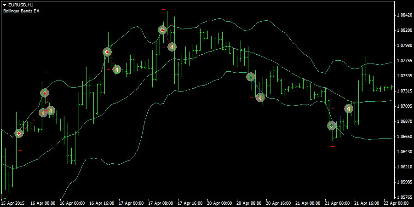Click the exit arrow near 1.07630 before 17 Apr 00:00
The width and height of the screenshot is (414, 207).
click(116, 69)
